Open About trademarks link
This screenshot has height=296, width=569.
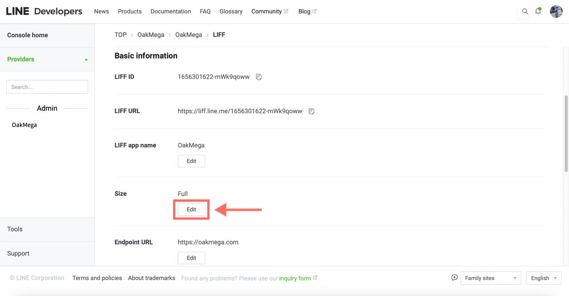click(152, 278)
